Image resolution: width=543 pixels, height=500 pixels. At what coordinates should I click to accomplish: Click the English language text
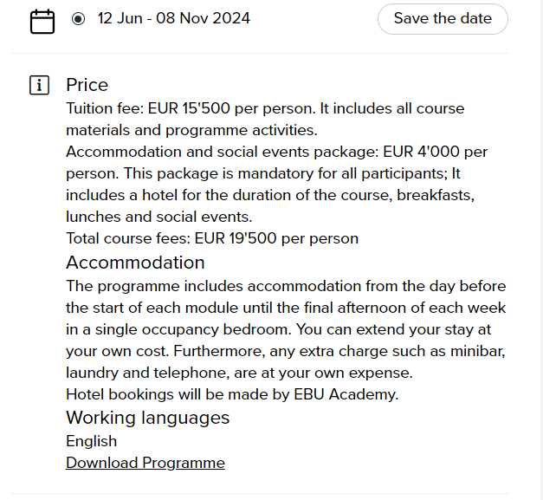[x=91, y=441]
